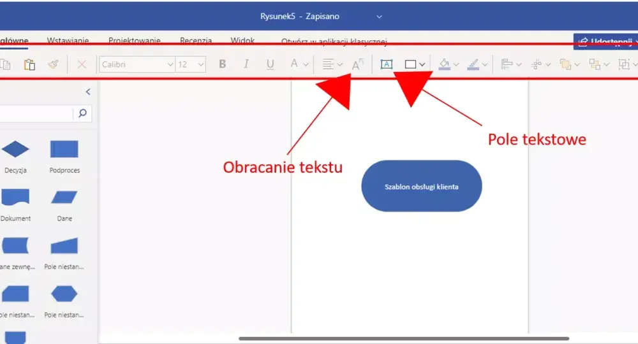The image size is (638, 344).
Task: Click the rotate text icon
Action: tap(358, 64)
